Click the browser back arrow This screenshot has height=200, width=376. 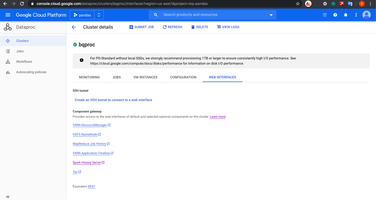point(5,4)
